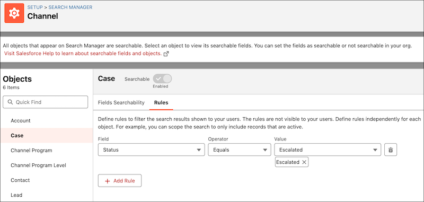Click the Case heading text
Viewport: 424px width, 202px height.
pos(107,78)
